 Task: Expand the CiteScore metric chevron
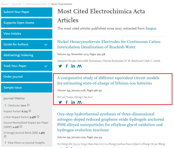click(5, 105)
